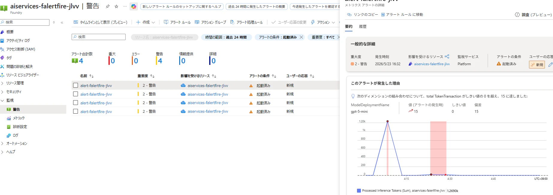Expand オートメーション section
This screenshot has width=553, height=195.
pos(16,144)
